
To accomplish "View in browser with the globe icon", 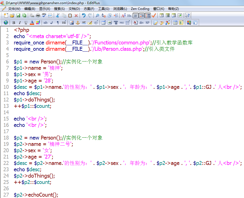I will pyautogui.click(x=6, y=23).
